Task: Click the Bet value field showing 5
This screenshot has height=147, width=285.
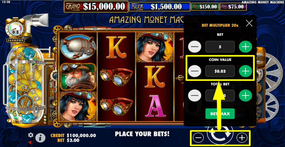Action: tap(220, 47)
